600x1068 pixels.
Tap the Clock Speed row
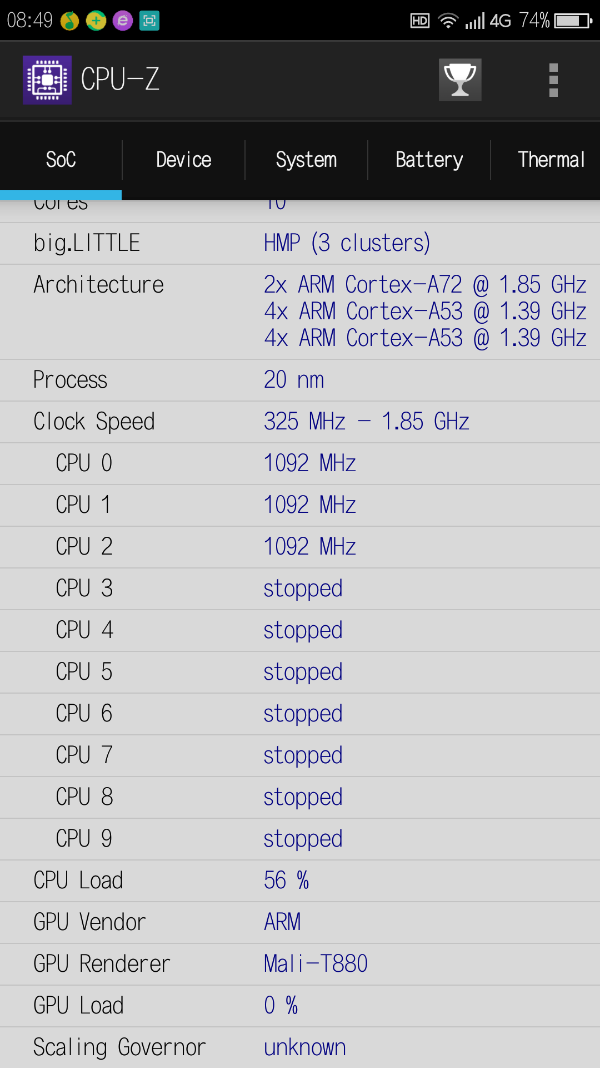tap(300, 422)
